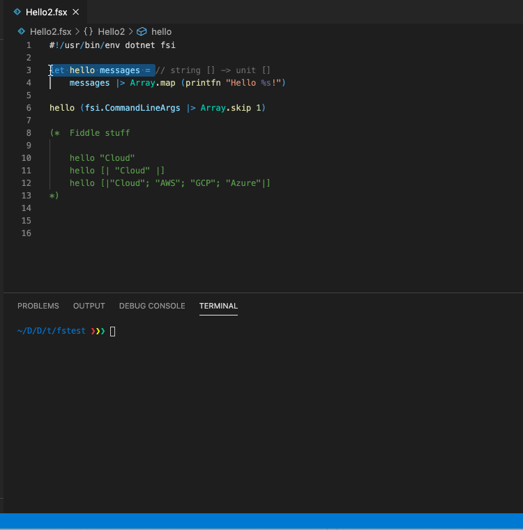Click the curly braces namespace icon in breadcrumb

coord(89,31)
